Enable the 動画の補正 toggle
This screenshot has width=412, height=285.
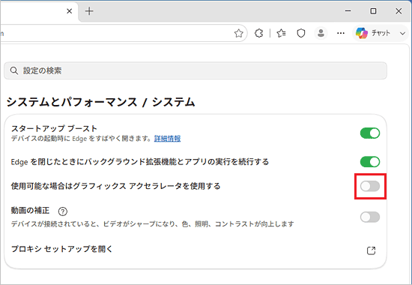pyautogui.click(x=370, y=217)
